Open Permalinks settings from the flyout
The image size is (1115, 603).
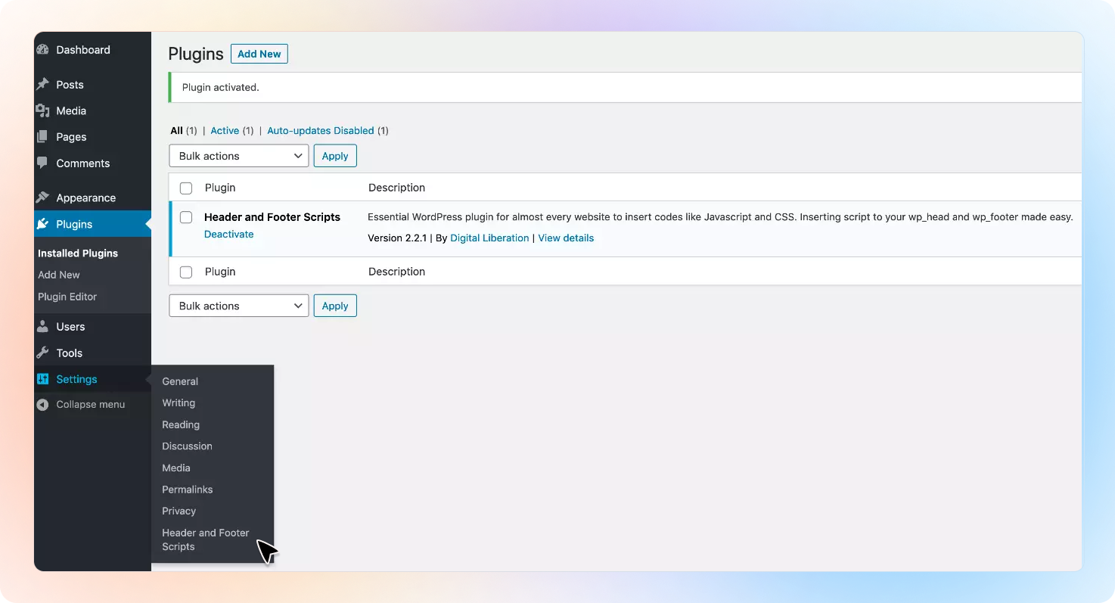tap(188, 490)
